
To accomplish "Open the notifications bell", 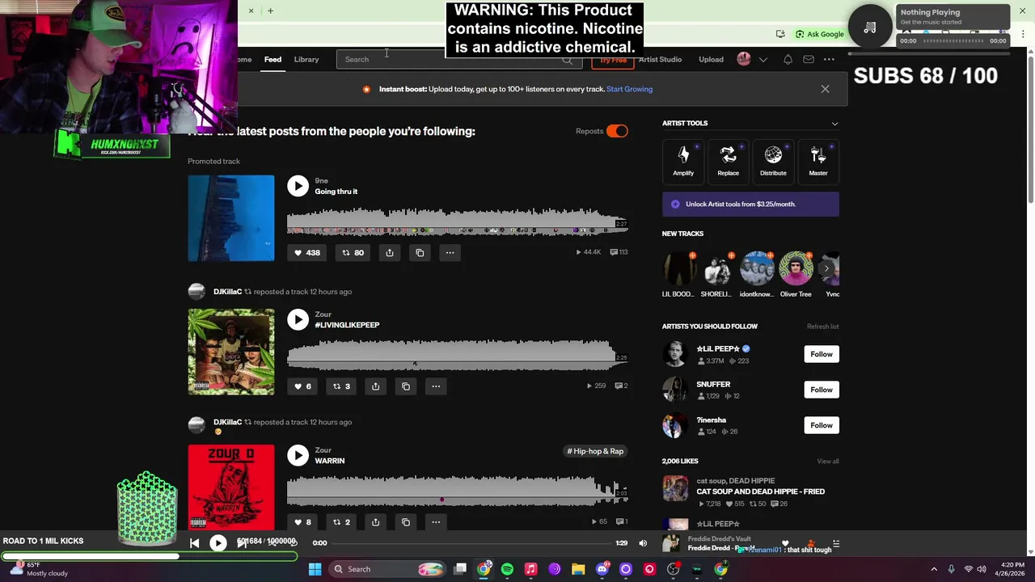I will coord(788,59).
